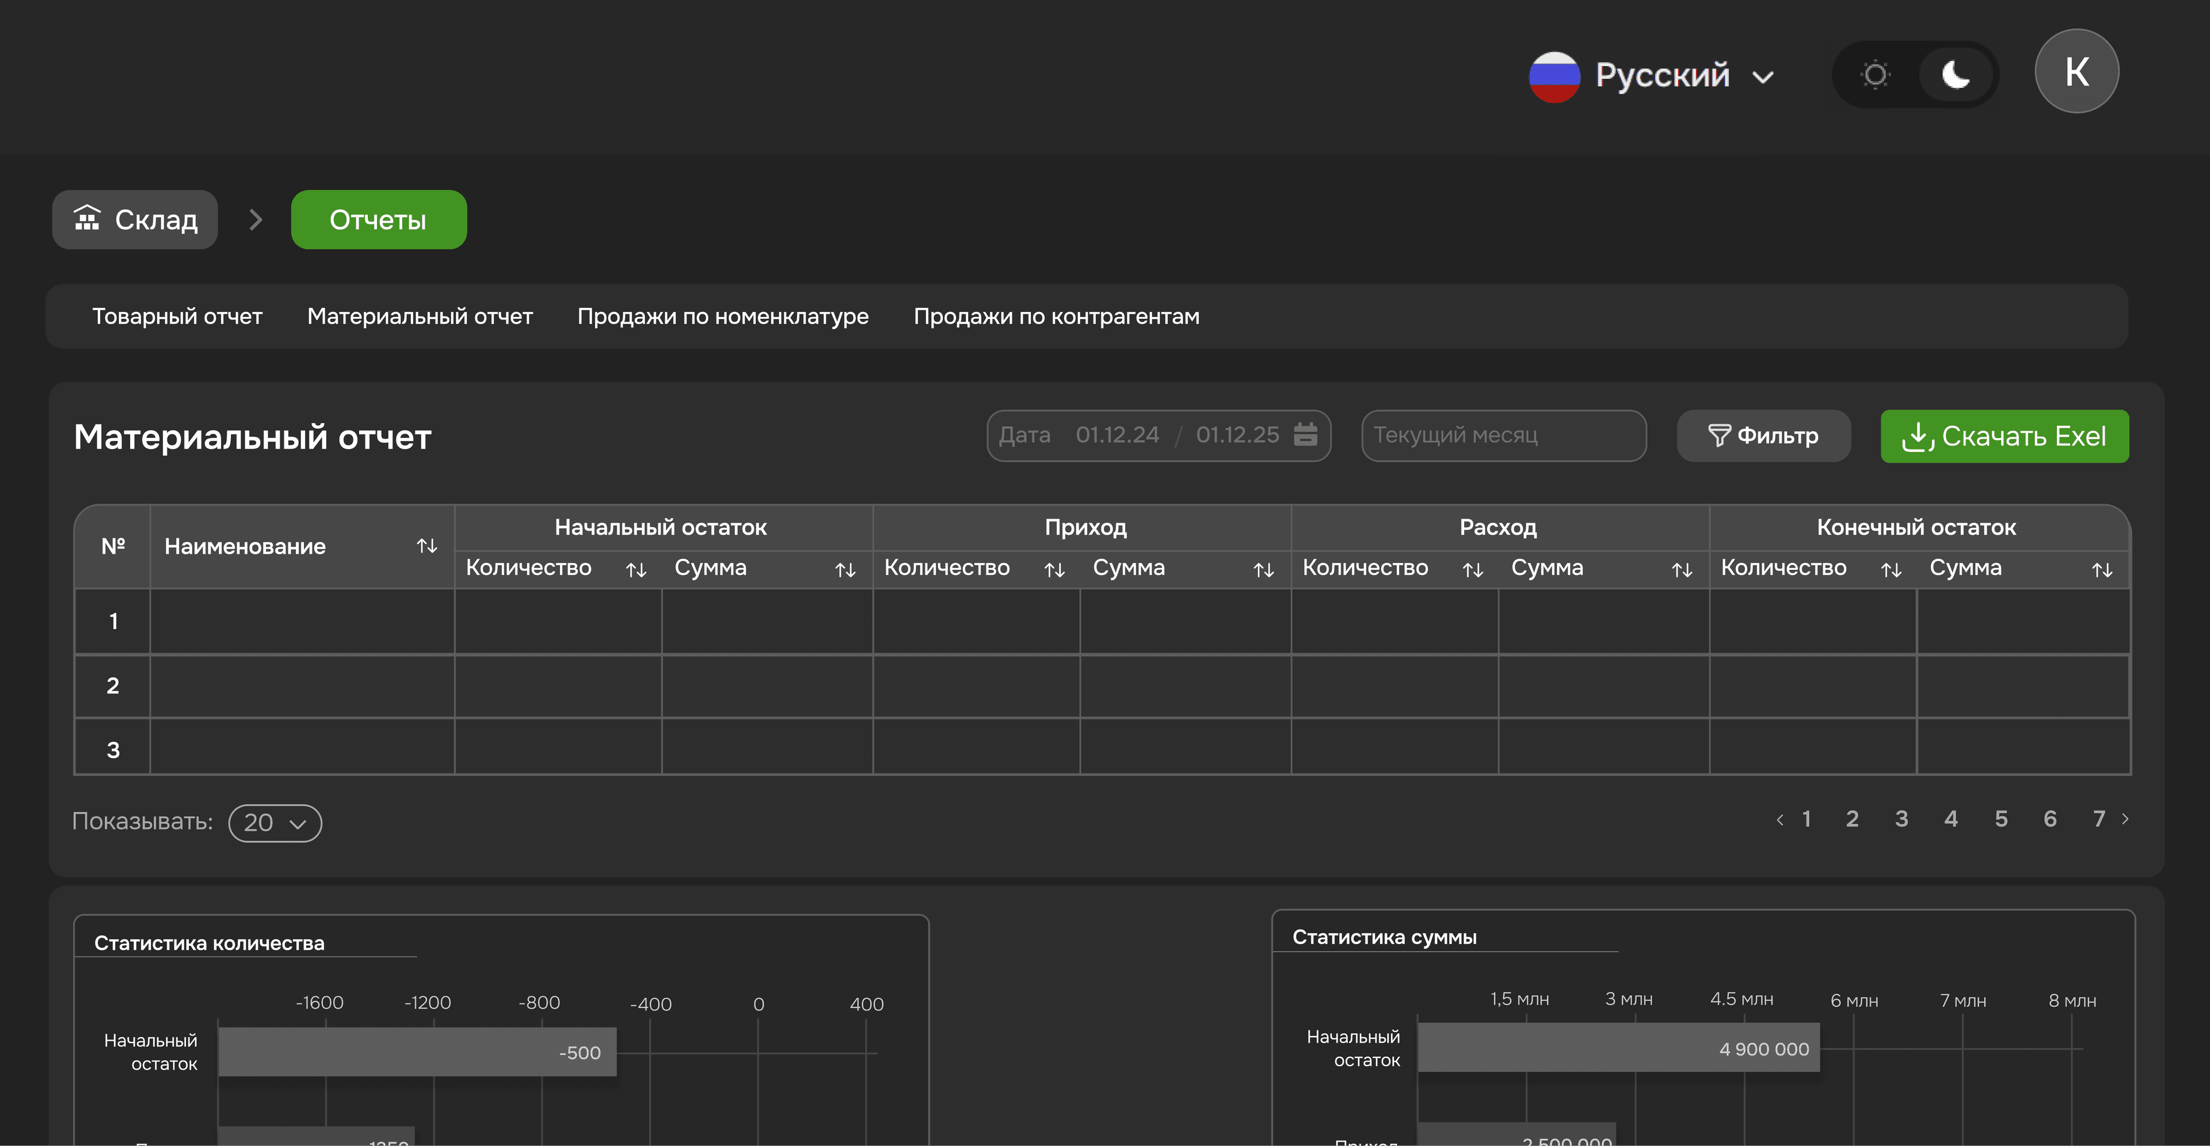
Task: Expand the Показывать 20 rows dropdown
Action: pos(275,823)
